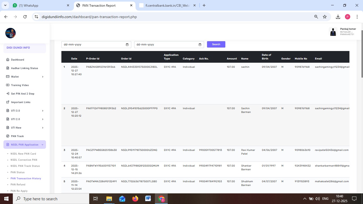363x204 pixels.
Task: Switch to the centralbank browser tab
Action: [167, 5]
